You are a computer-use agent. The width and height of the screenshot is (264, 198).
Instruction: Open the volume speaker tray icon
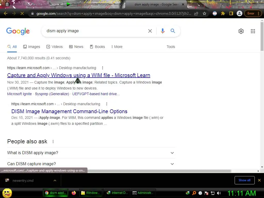coord(219,193)
